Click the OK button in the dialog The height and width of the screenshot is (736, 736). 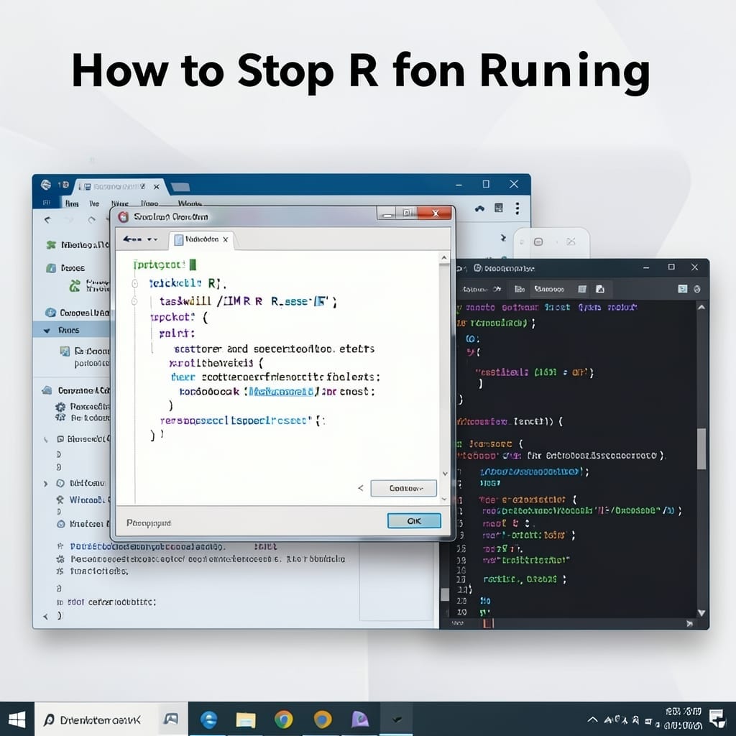[414, 521]
